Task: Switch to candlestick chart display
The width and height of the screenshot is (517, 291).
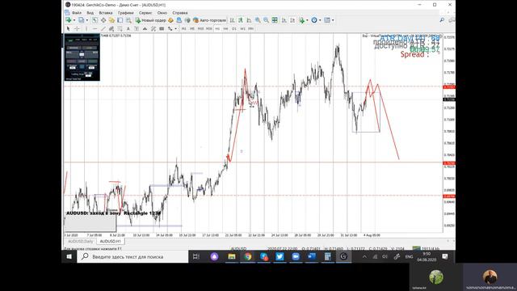Action: pyautogui.click(x=241, y=20)
